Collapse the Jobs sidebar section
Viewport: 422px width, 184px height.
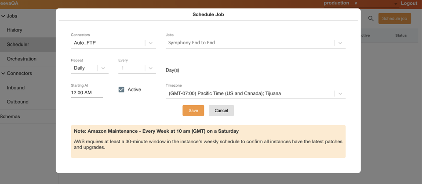(4, 16)
